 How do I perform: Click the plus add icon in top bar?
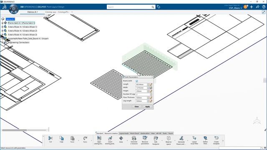[252, 7]
